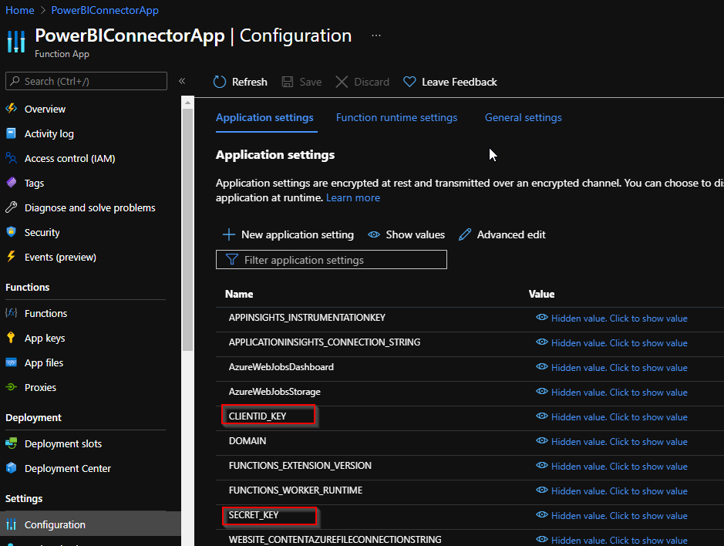Select the AzureWebJobsDashboard setting name
724x546 pixels.
pyautogui.click(x=281, y=367)
